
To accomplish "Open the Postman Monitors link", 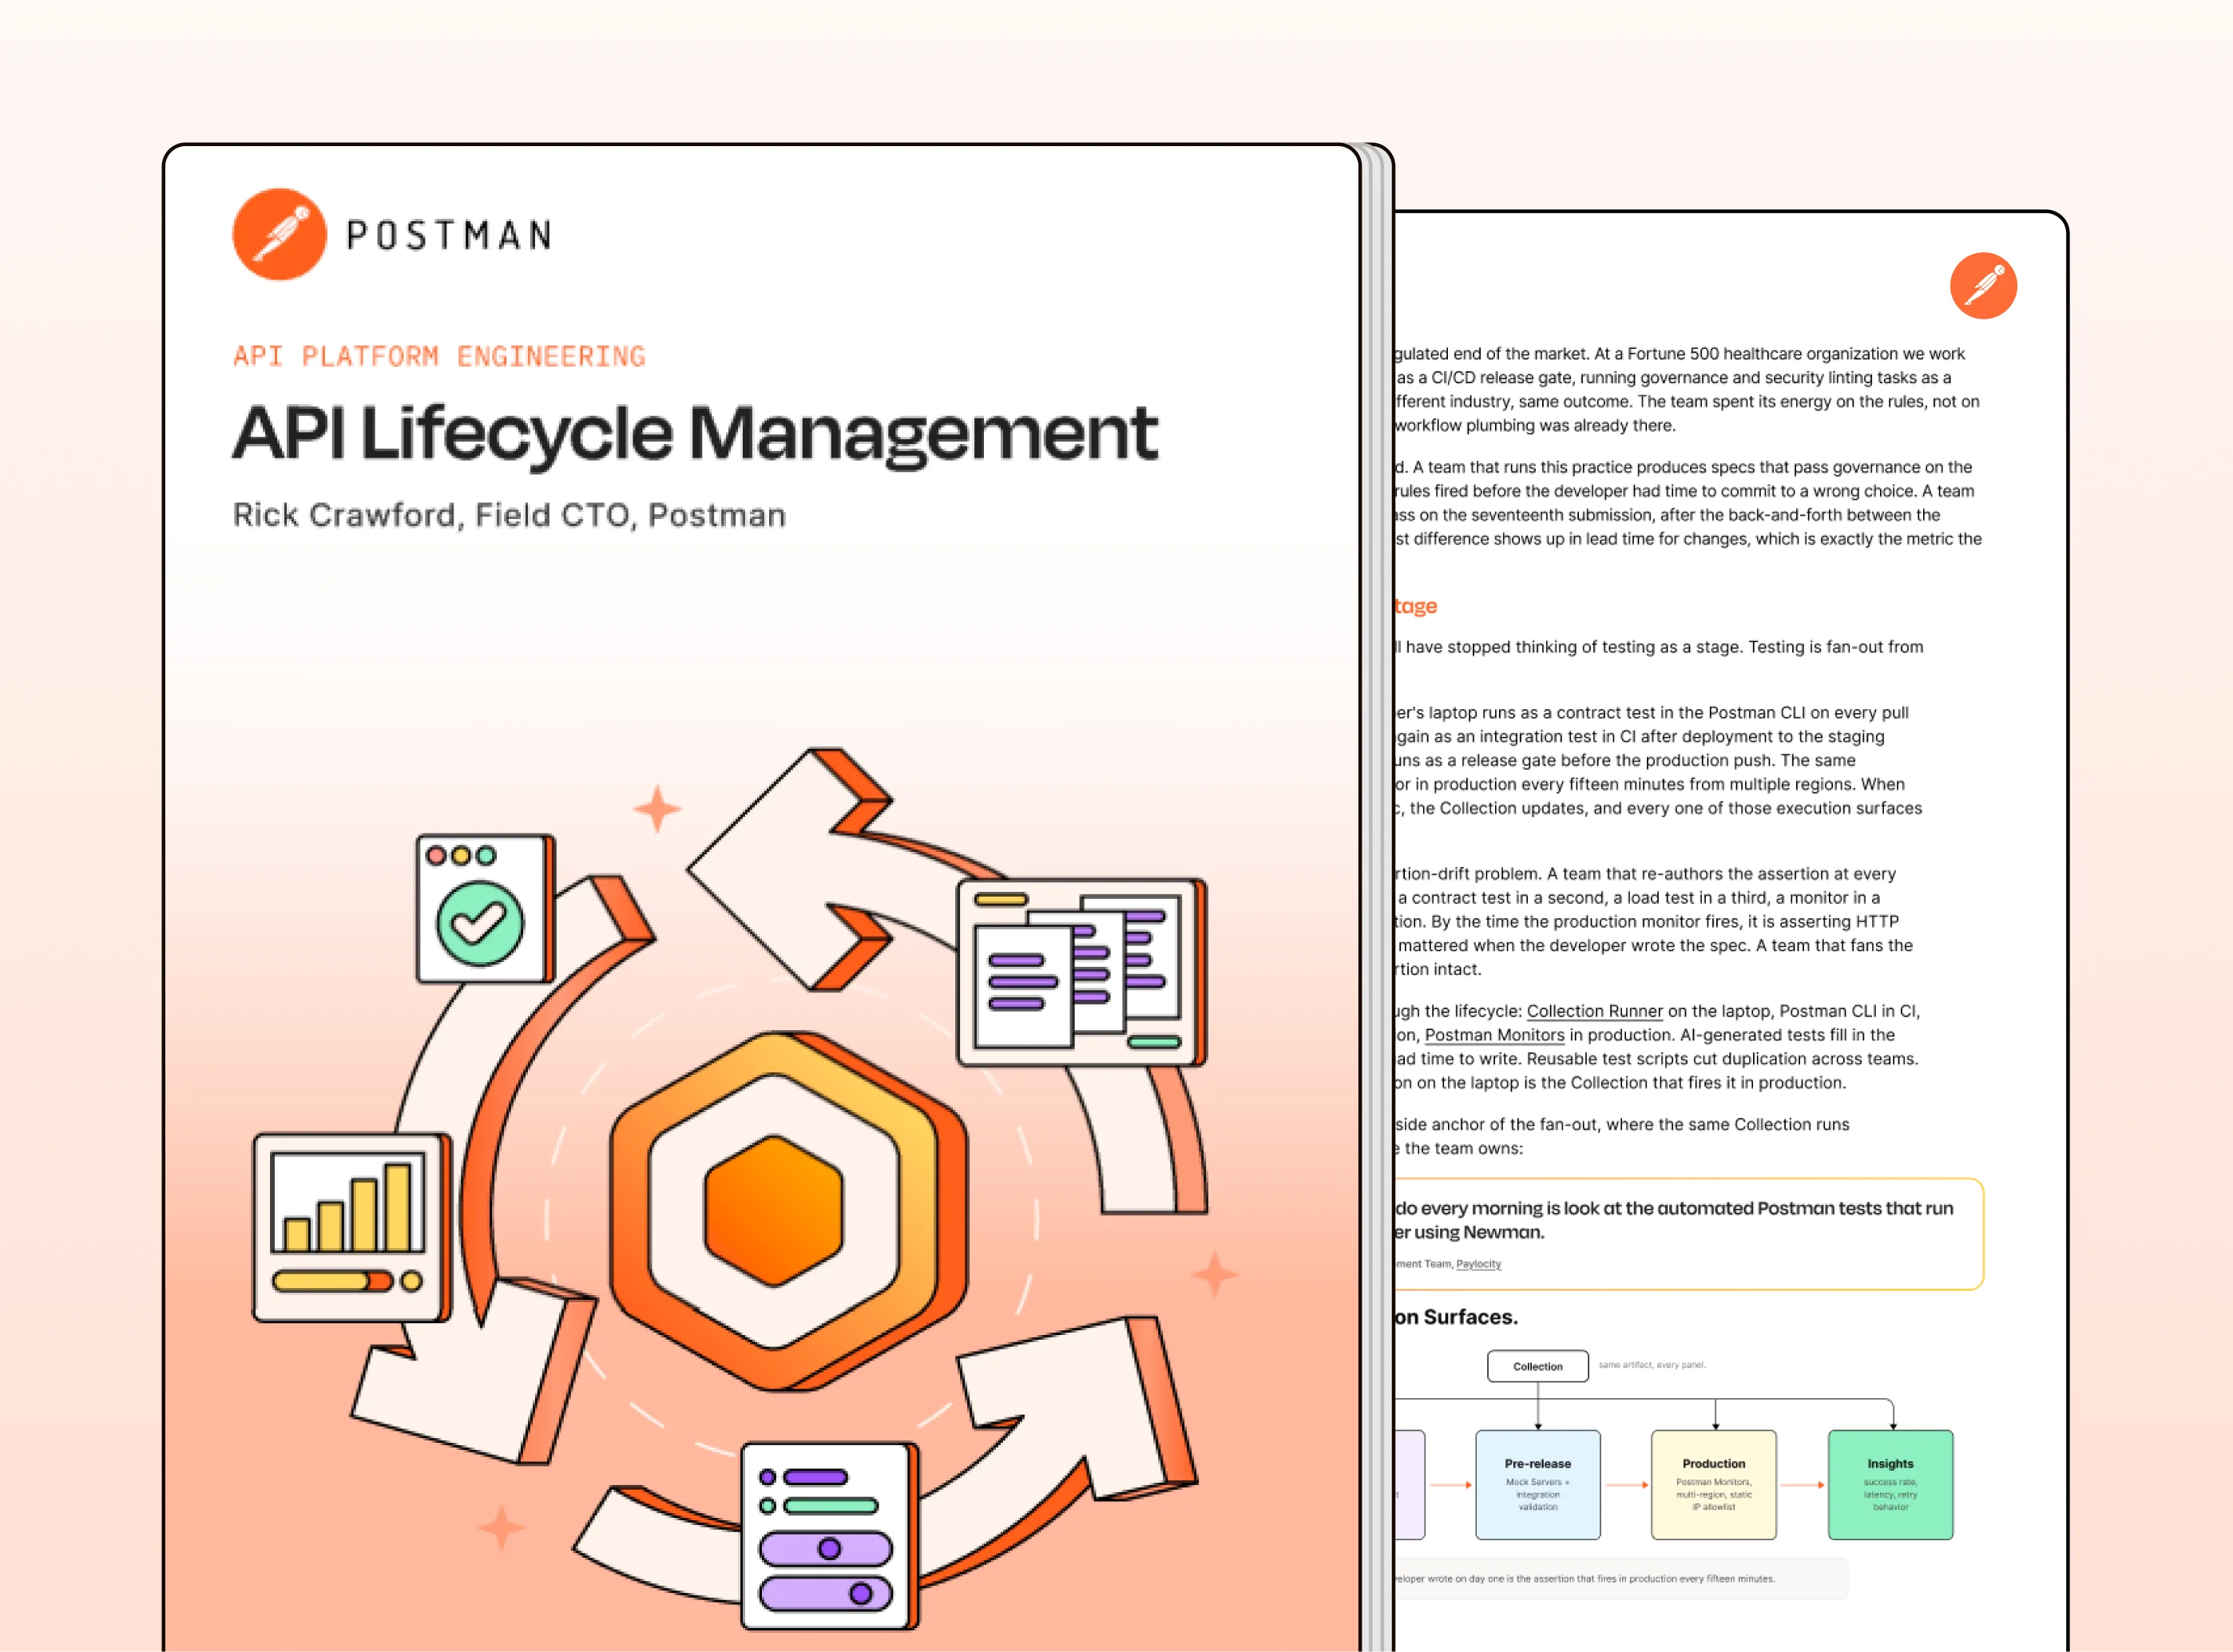I will pos(1494,1035).
